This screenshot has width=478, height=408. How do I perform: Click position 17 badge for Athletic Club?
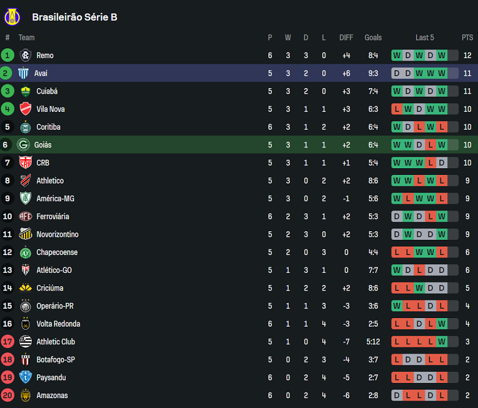7,342
